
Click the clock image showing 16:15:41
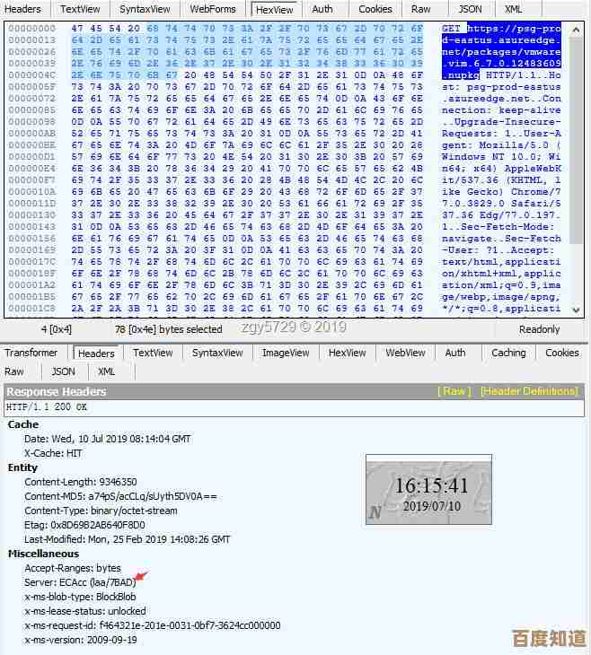coord(428,490)
